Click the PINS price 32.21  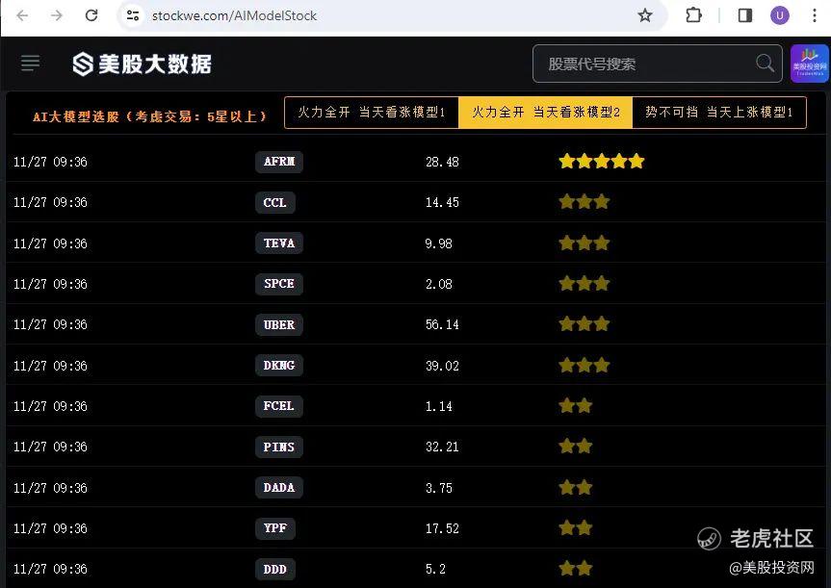[442, 447]
